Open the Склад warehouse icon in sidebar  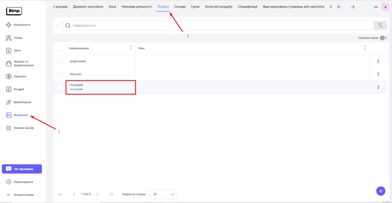[9, 38]
